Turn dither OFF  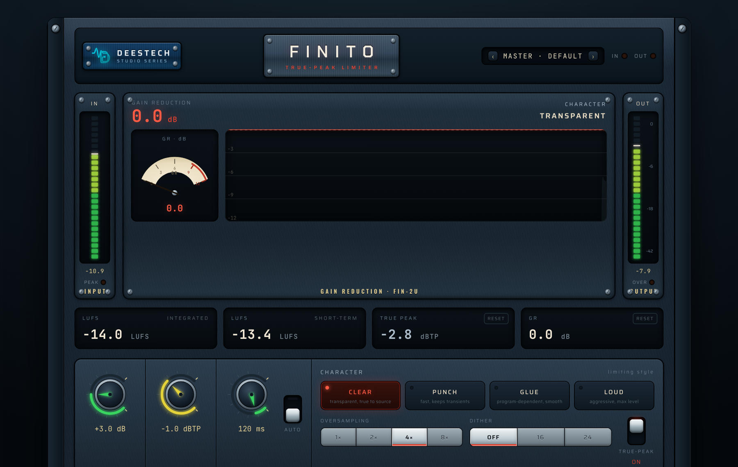pos(493,437)
